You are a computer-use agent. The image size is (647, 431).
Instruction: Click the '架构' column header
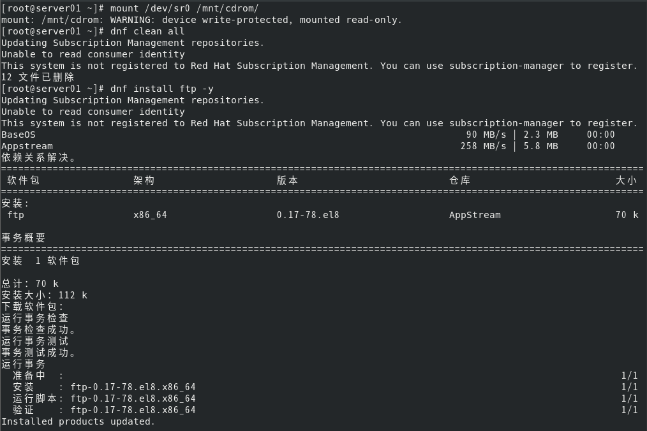click(144, 180)
